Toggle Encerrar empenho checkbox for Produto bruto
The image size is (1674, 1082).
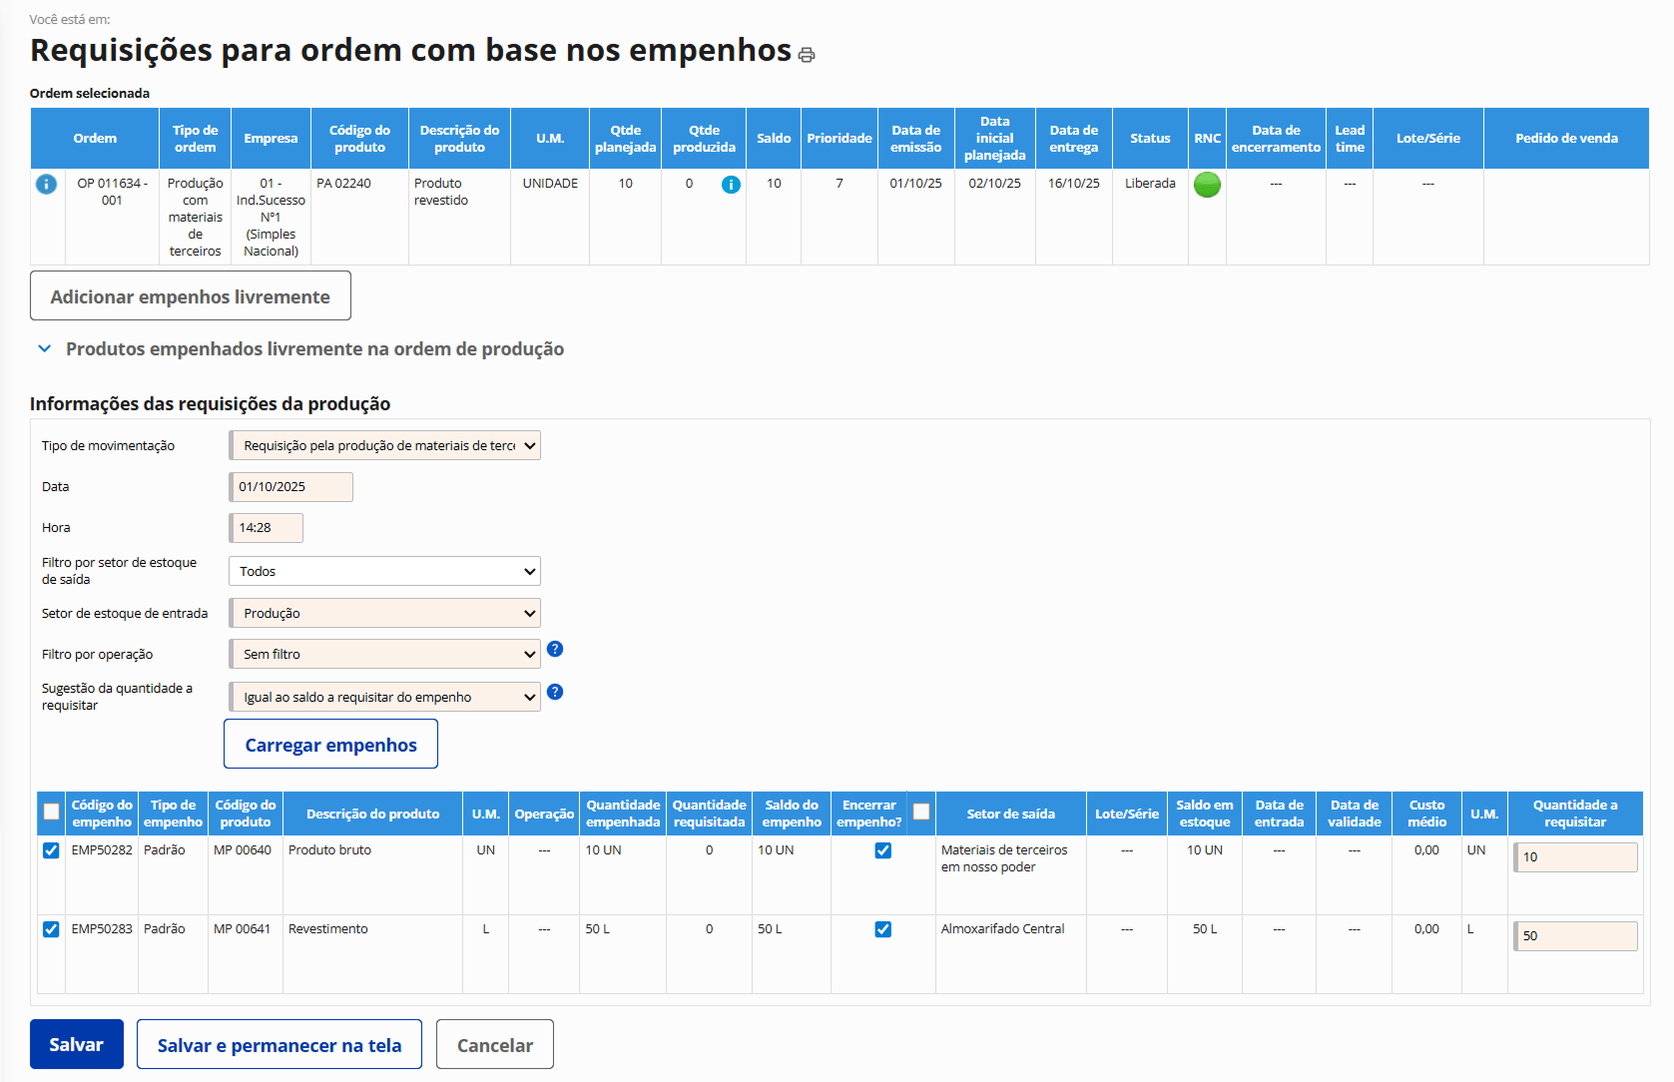tap(883, 850)
